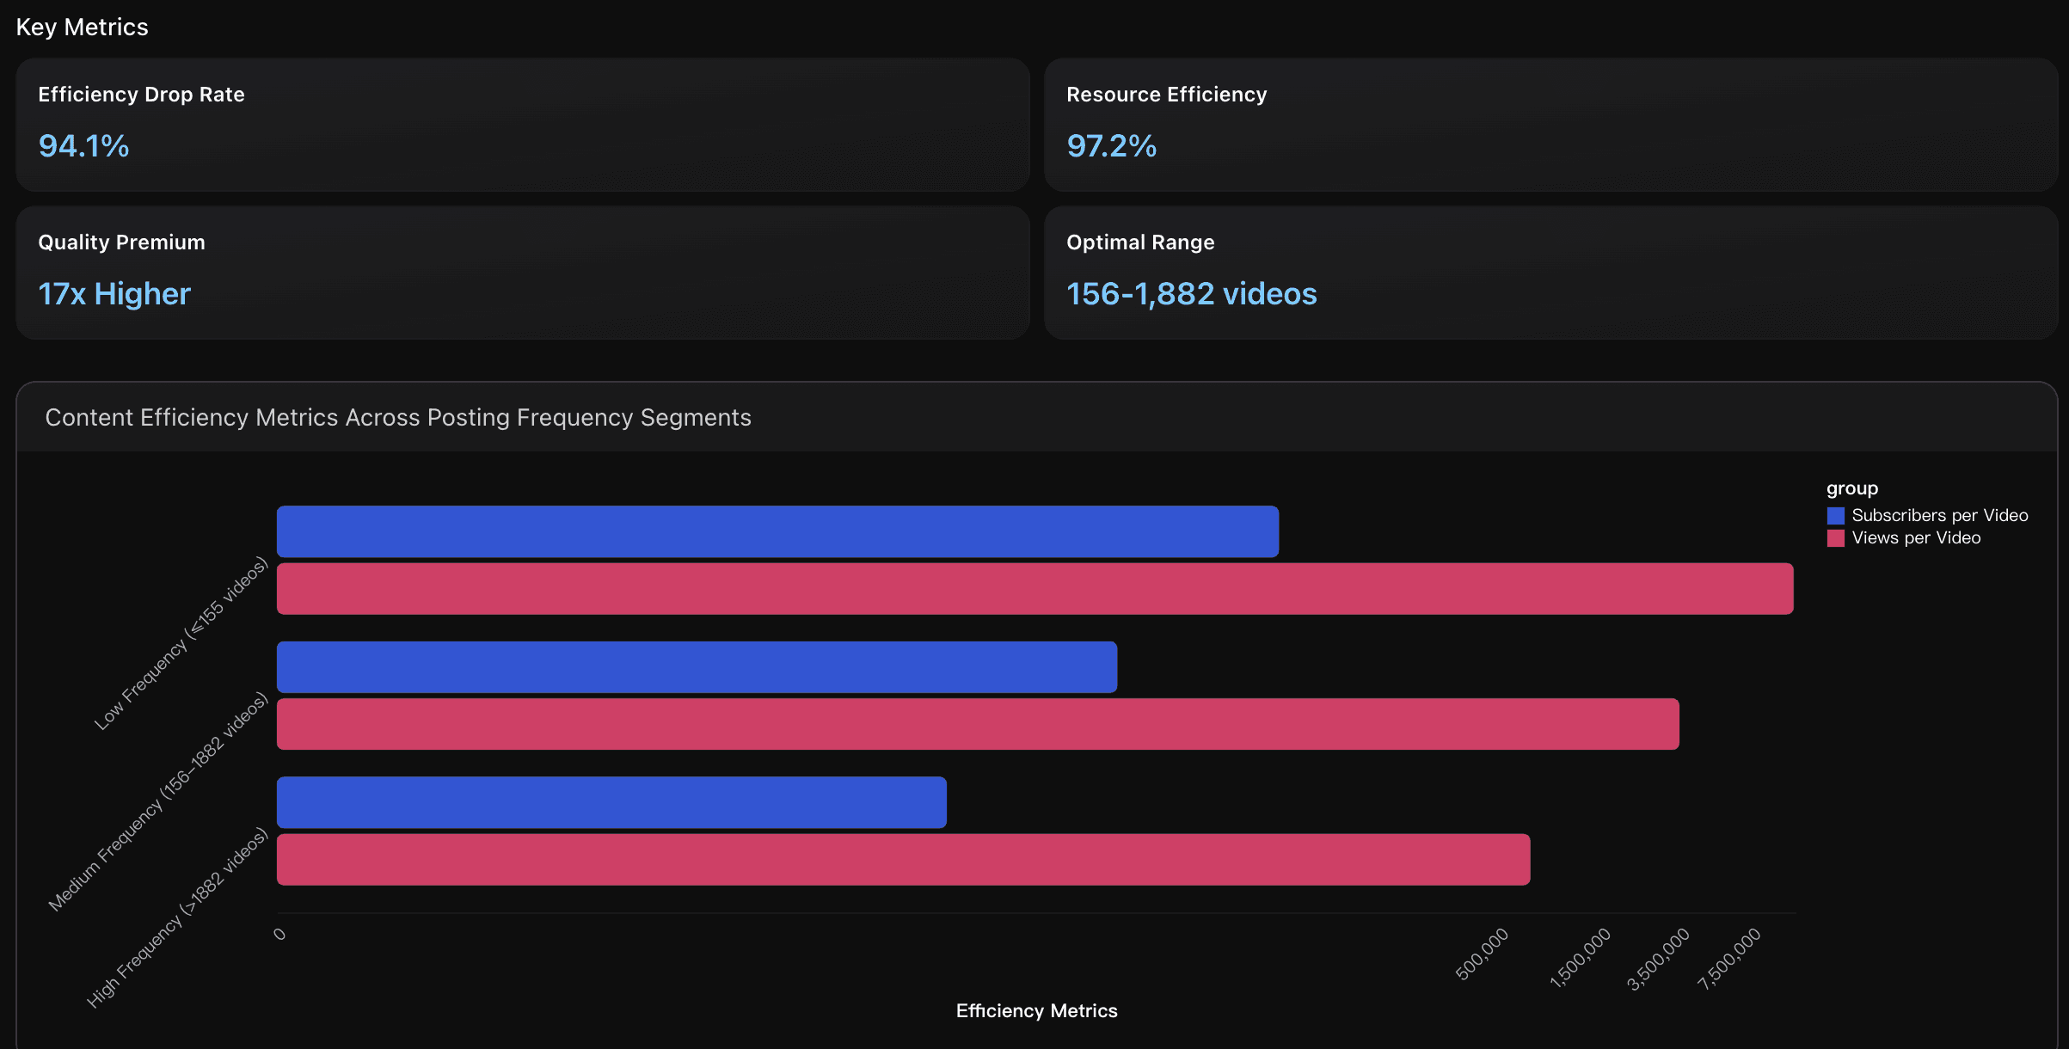Viewport: 2069px width, 1049px height.
Task: Click the Key Metrics heading
Action: pos(83,27)
